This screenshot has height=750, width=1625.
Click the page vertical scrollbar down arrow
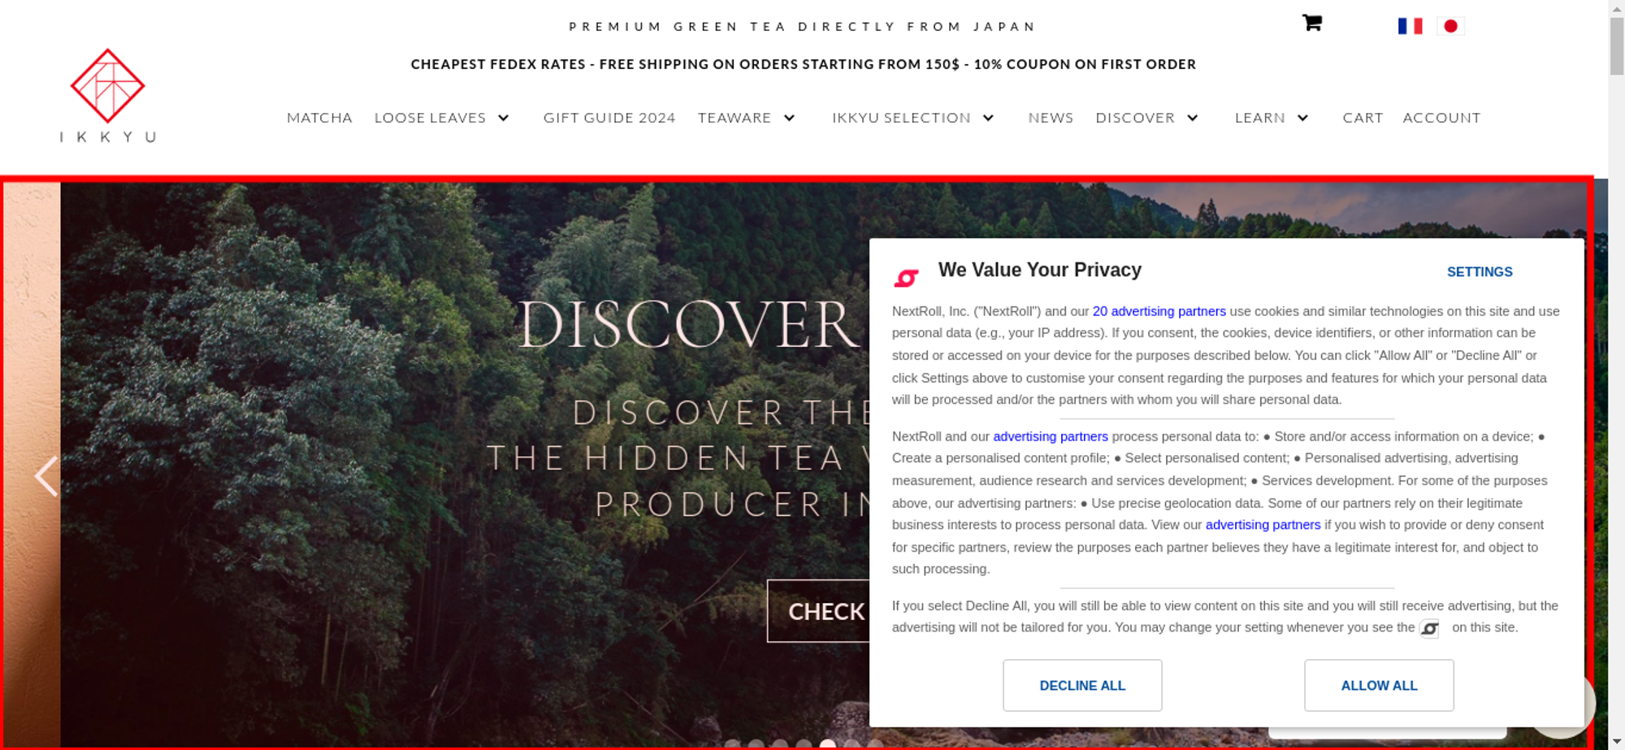[x=1616, y=741]
